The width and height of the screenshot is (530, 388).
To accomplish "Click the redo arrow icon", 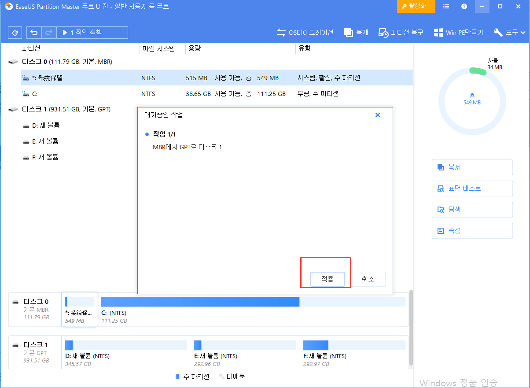I will coord(49,33).
